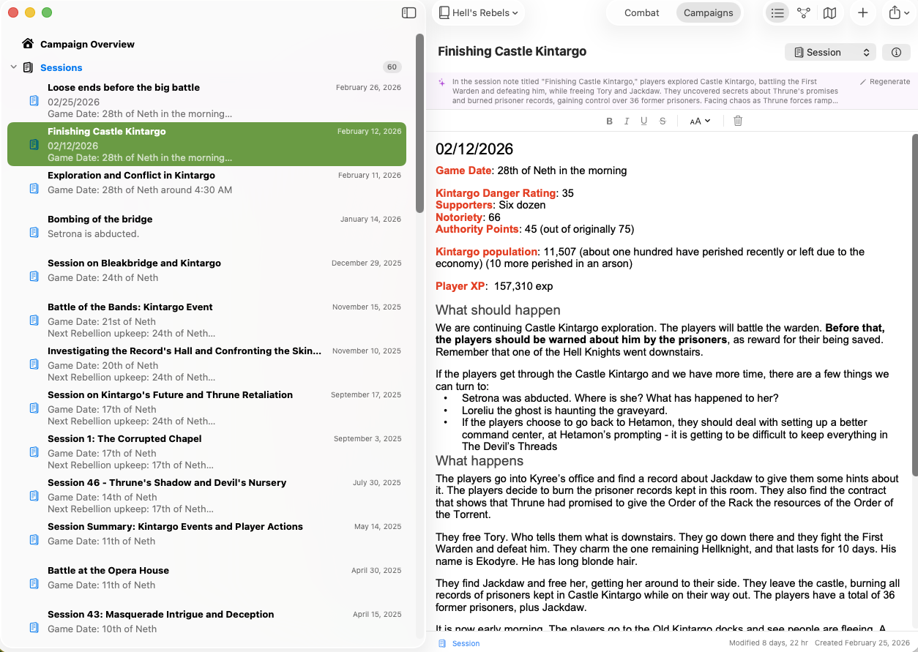918x652 pixels.
Task: Open the relationship graph view icon
Action: point(804,13)
